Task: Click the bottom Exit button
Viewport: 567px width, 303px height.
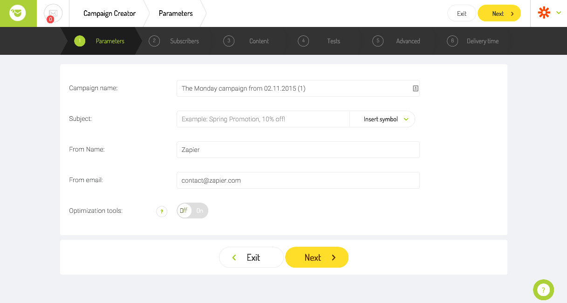Action: pyautogui.click(x=251, y=257)
